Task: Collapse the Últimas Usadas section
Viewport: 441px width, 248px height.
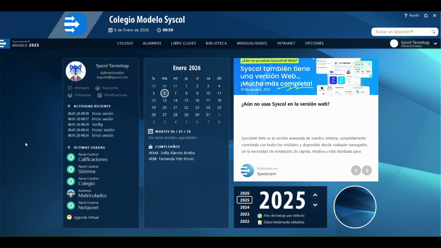Action: 69,147
